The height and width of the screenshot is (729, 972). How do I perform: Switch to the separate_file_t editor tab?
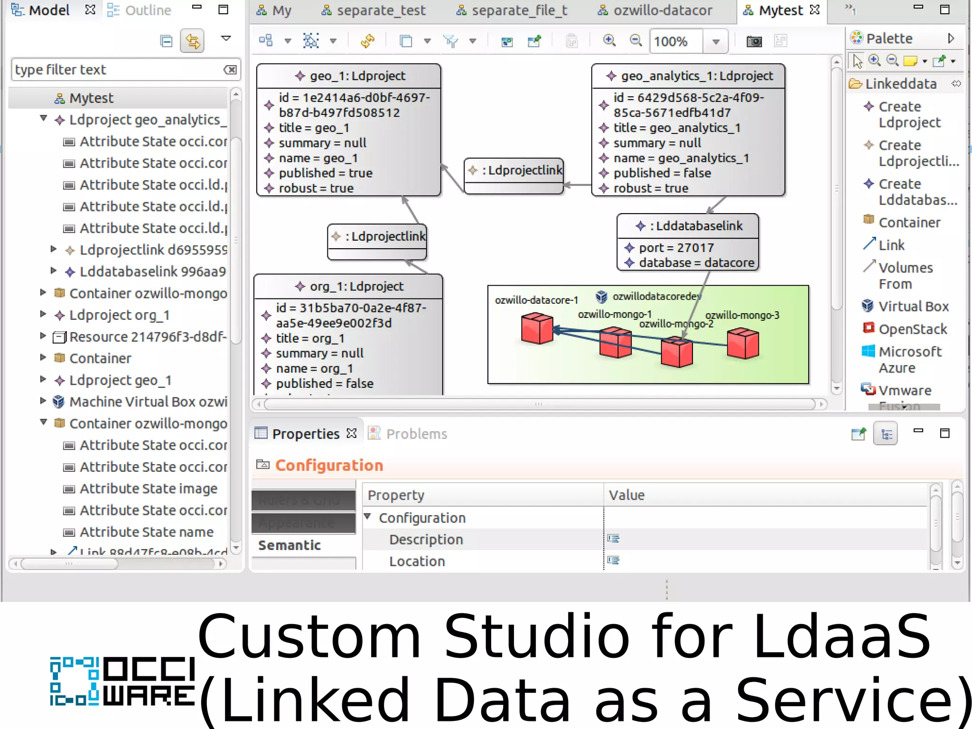[x=512, y=10]
